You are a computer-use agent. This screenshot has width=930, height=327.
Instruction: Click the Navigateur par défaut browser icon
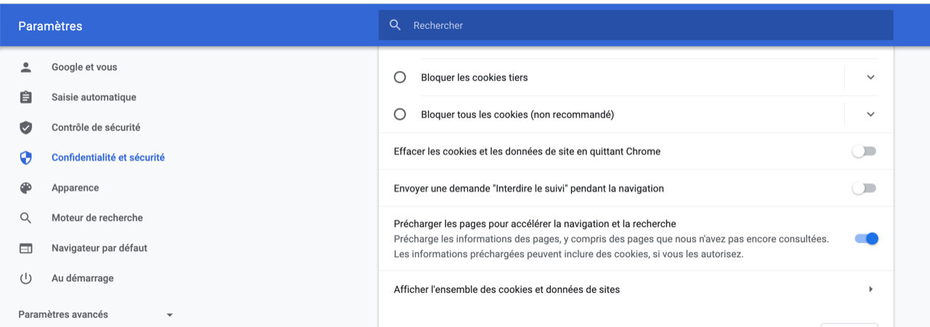25,248
